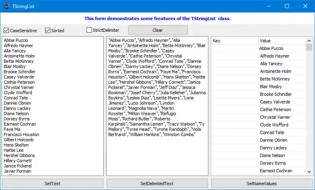
Task: Click 'Faye Ma' in the left text list
Action: [12, 129]
